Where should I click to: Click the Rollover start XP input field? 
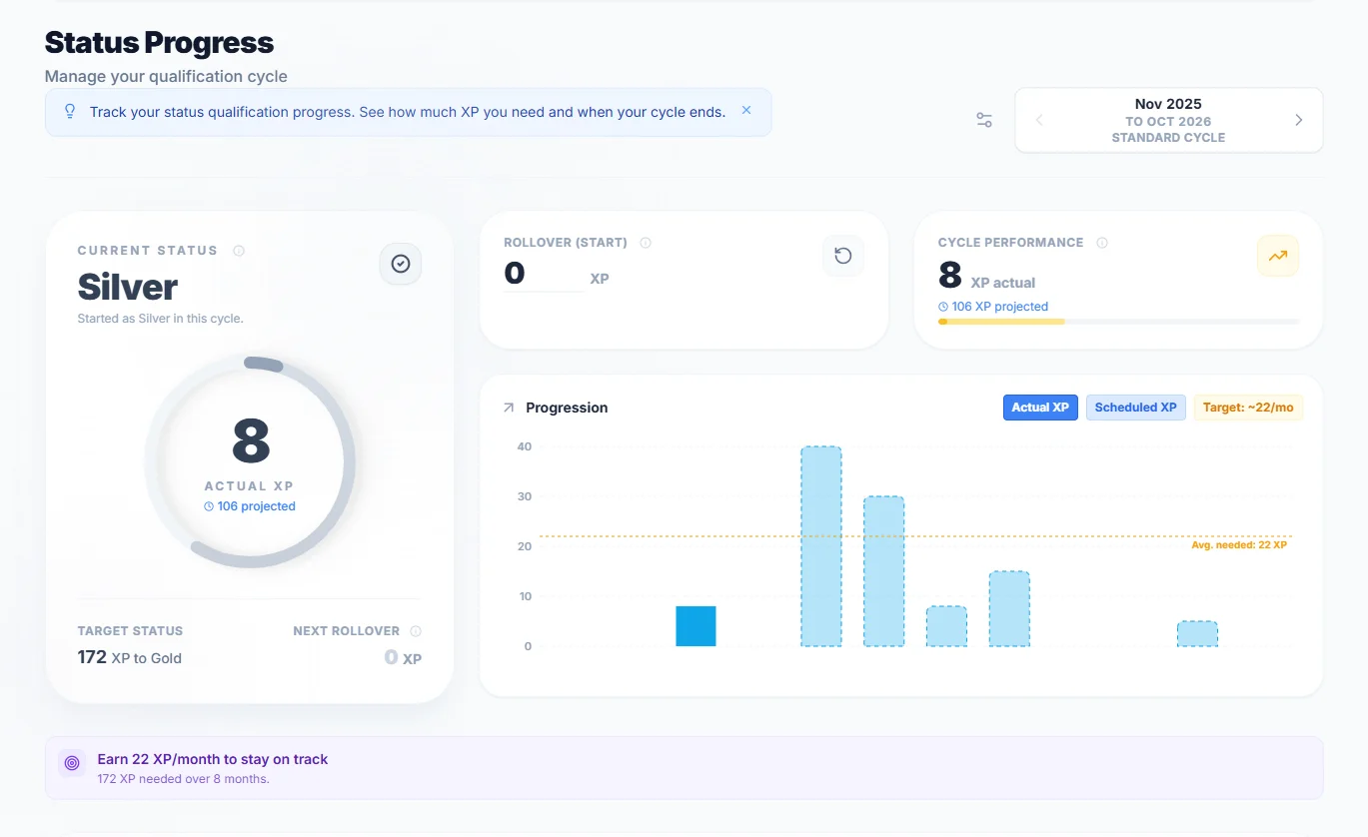544,275
